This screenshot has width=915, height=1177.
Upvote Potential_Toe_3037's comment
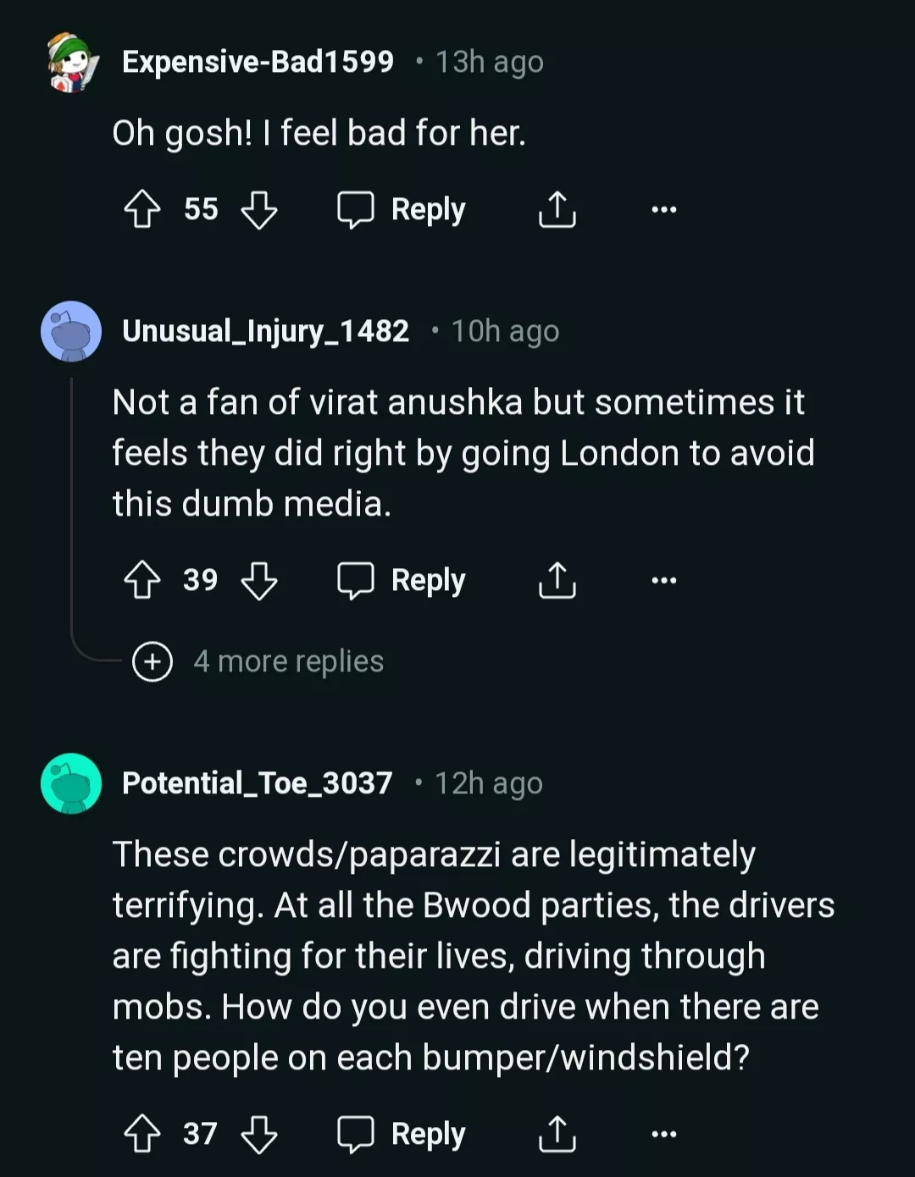click(142, 1134)
